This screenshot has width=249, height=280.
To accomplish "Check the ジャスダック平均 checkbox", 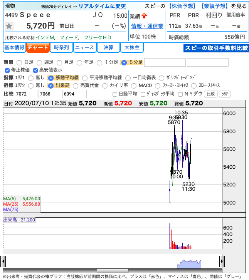I will pos(143,94).
